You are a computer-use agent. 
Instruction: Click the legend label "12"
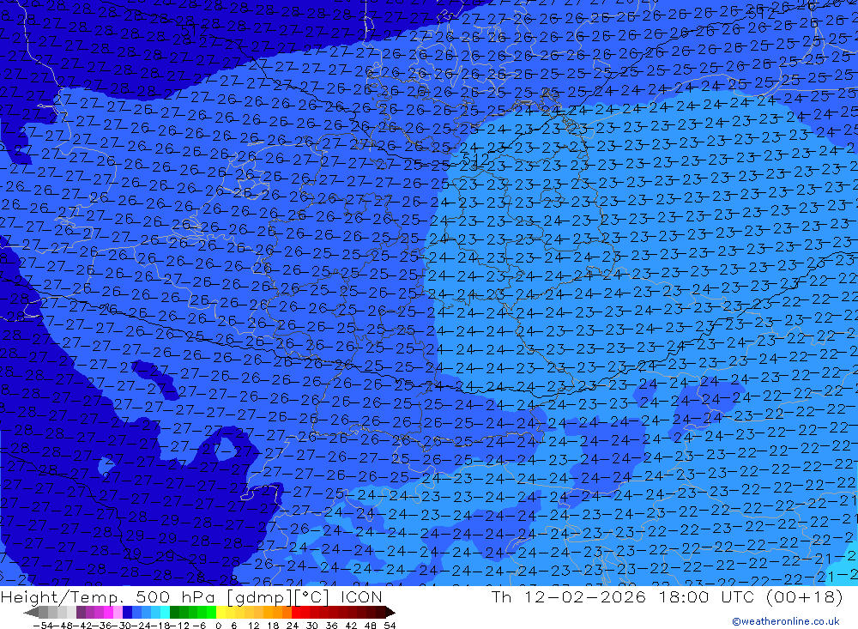(x=253, y=625)
